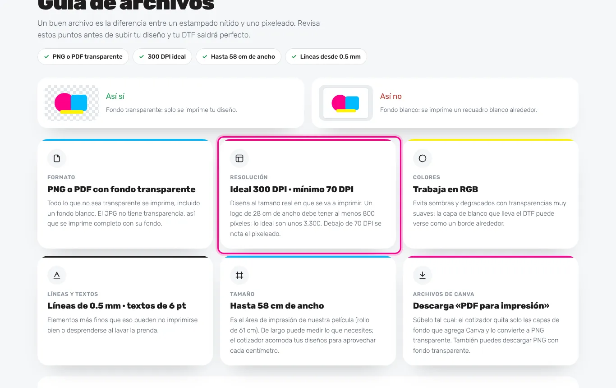Click the file icon on Formato card
The height and width of the screenshot is (388, 616).
[x=57, y=158]
